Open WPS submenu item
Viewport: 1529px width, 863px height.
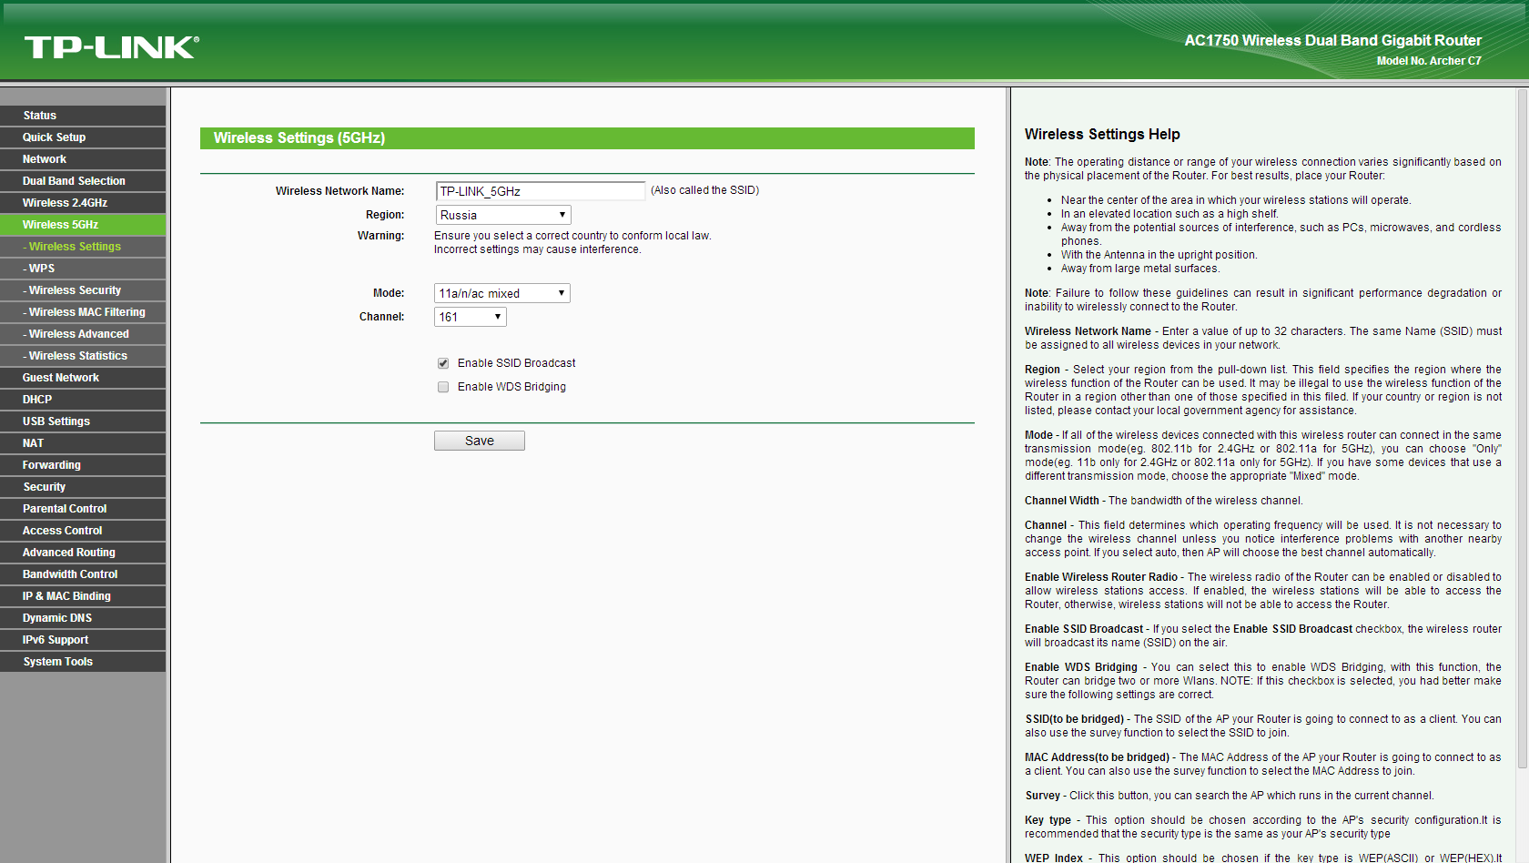click(83, 269)
